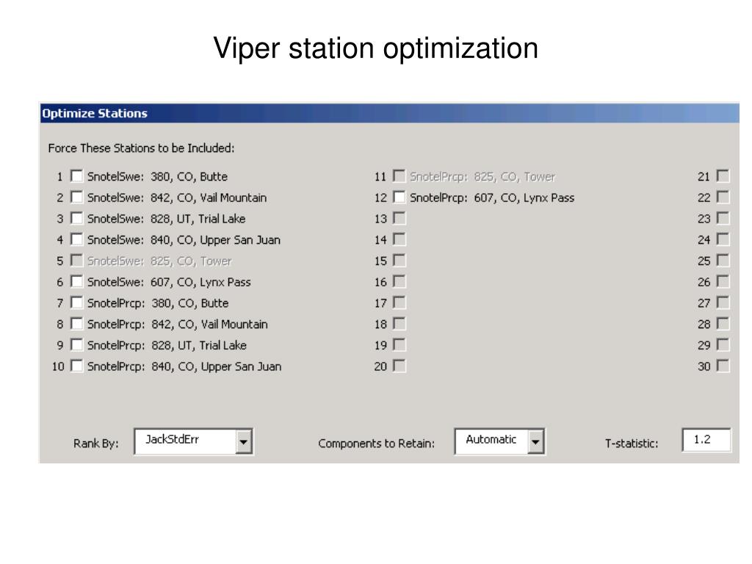Image resolution: width=752 pixels, height=564 pixels.
Task: Click the 'SnotelSwe: 607, CO, Lynx Pass' label
Action: click(169, 282)
